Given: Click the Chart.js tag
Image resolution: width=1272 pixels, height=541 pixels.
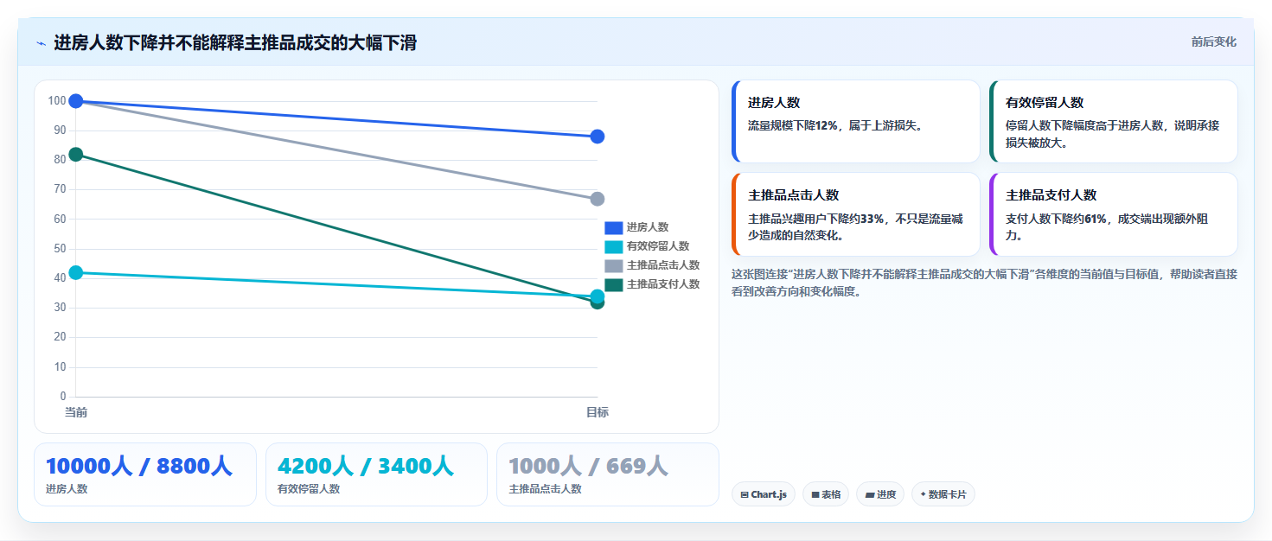Looking at the screenshot, I should pyautogui.click(x=763, y=494).
